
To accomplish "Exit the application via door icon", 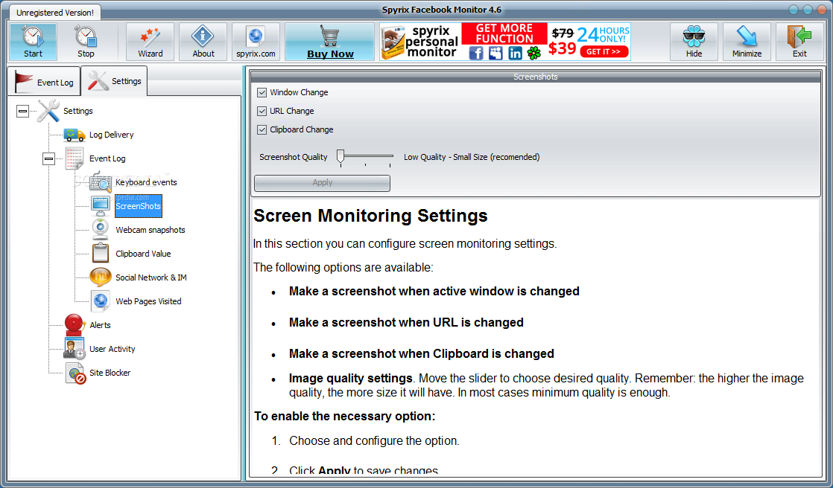I will pyautogui.click(x=799, y=42).
